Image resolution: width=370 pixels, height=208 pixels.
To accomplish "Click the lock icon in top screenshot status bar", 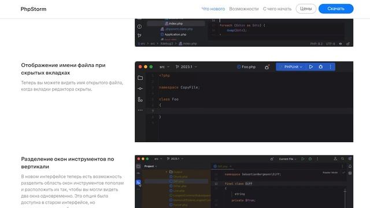I will coord(348,44).
